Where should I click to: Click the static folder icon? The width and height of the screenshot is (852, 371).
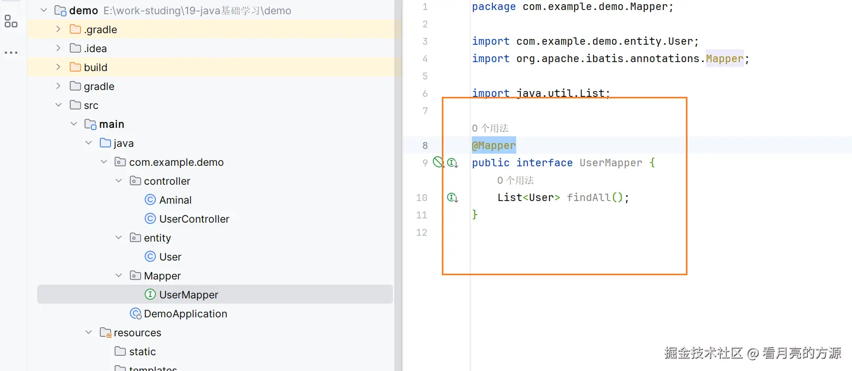(x=120, y=352)
